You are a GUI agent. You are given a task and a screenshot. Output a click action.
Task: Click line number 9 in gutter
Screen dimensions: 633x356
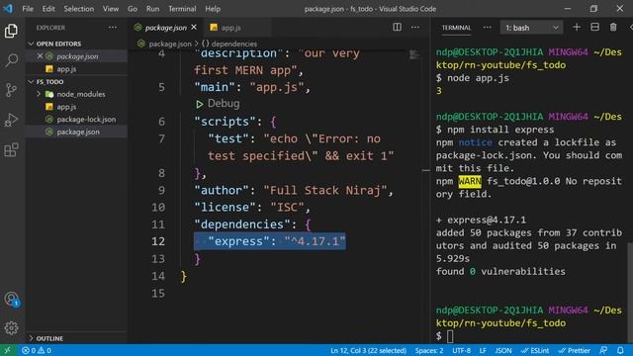point(161,190)
